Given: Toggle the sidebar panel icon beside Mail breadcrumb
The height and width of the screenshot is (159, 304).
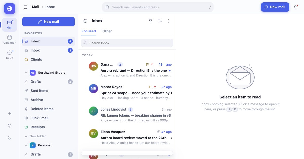Looking at the screenshot, I should 26,7.
